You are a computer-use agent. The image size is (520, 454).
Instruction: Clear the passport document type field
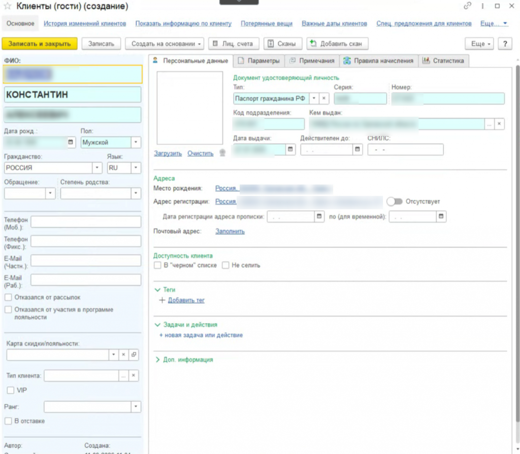click(x=324, y=98)
